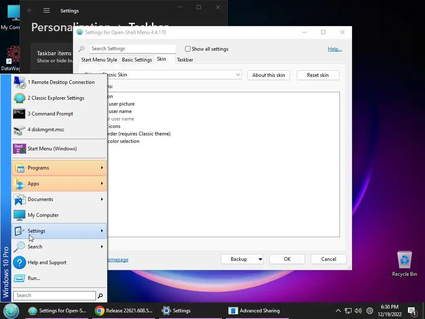Viewport: 425px width, 319px height.
Task: Click the Search magnifier icon in start menu
Action: tap(20, 247)
